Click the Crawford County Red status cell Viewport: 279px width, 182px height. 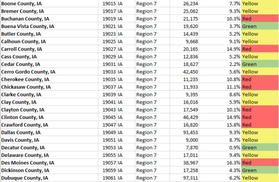pos(260,125)
